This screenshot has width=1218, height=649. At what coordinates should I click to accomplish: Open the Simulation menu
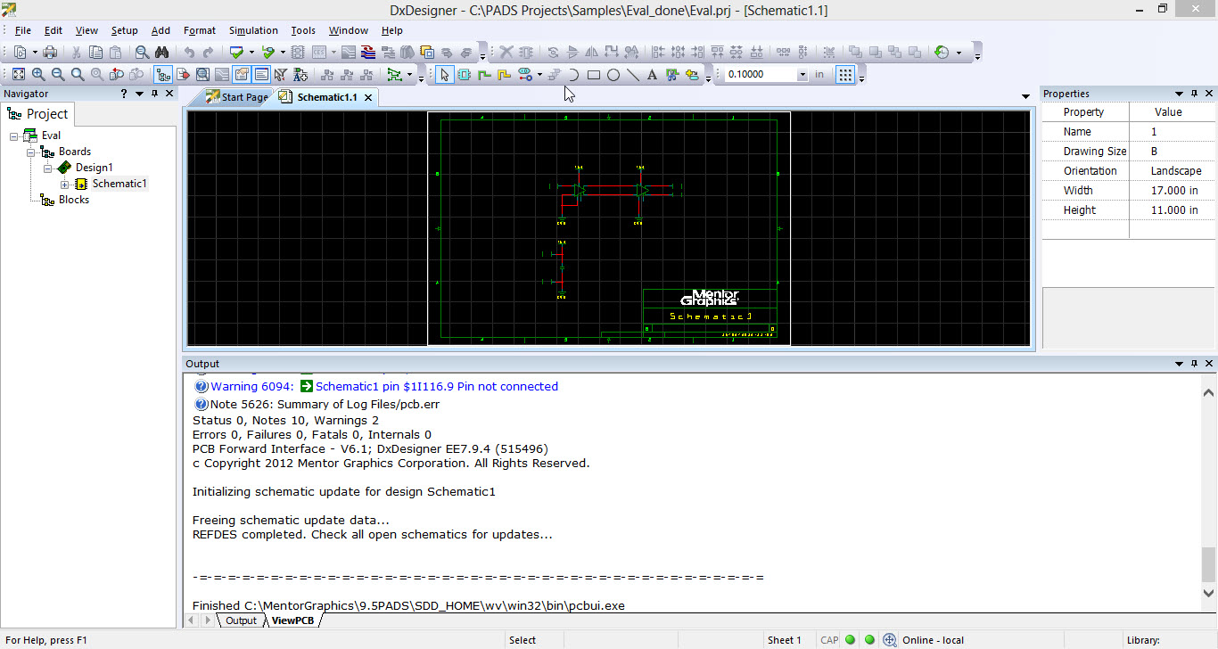coord(253,30)
